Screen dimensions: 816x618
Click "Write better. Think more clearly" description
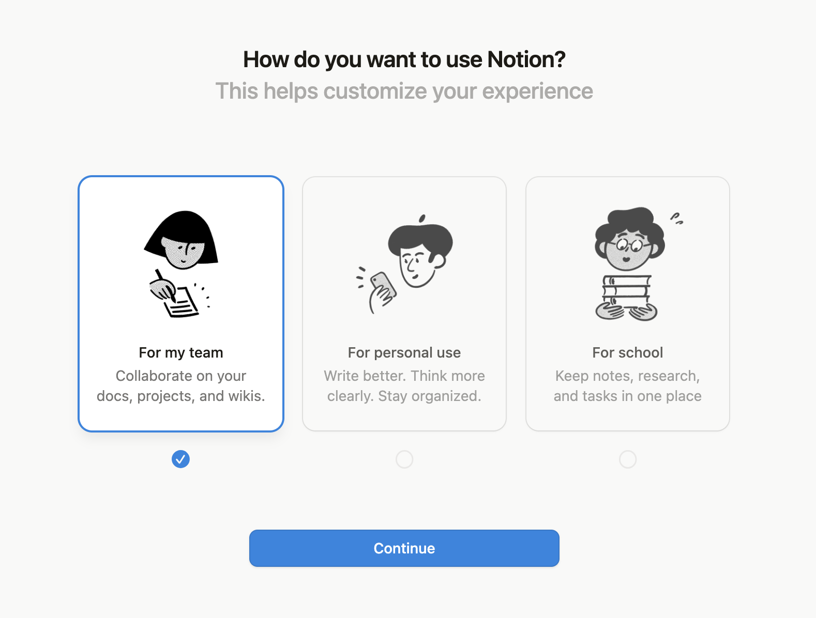404,386
